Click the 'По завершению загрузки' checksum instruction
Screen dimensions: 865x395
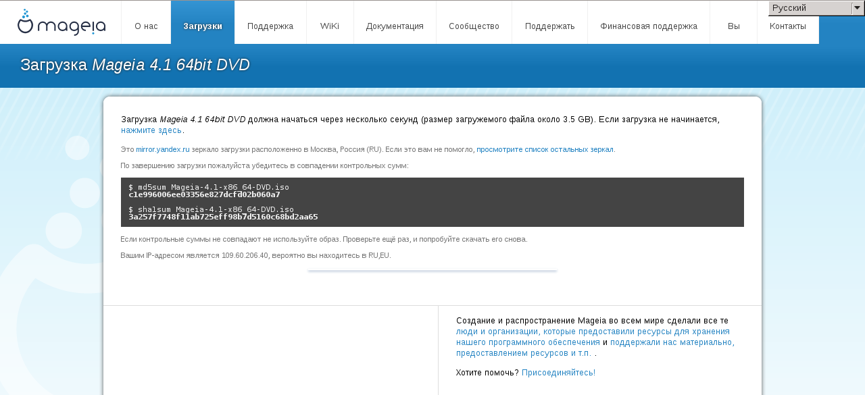(264, 165)
